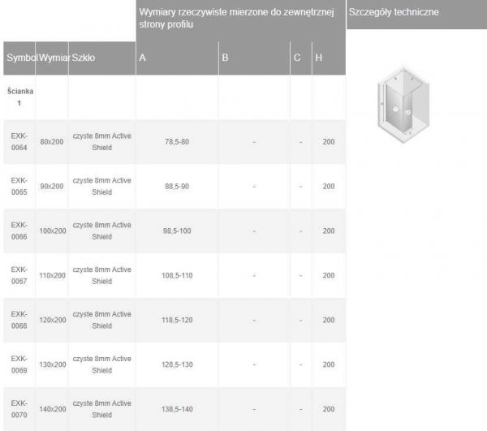
Task: Click the Szkło column header
Action: point(83,58)
